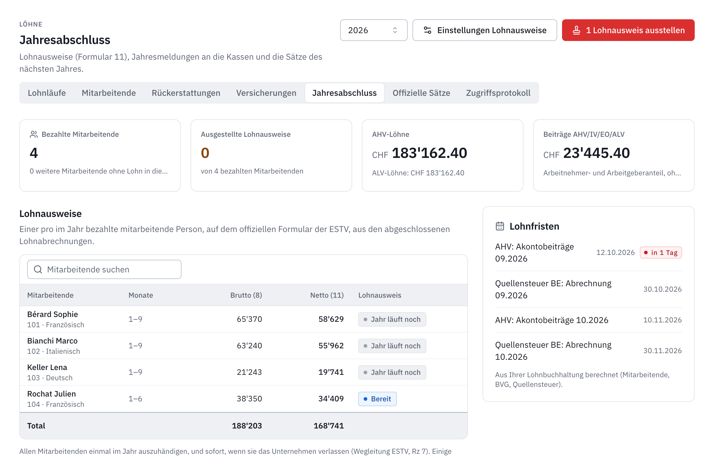Image resolution: width=714 pixels, height=458 pixels.
Task: Click the Ausgestellte Lohnausweise count 0
Action: click(x=205, y=153)
